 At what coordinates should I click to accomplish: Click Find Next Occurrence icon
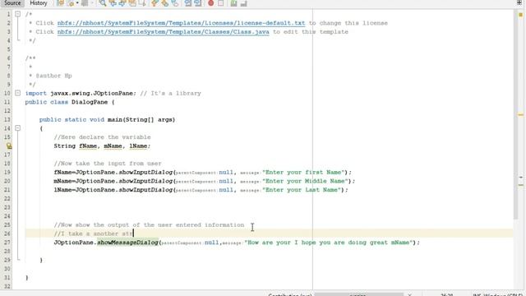pos(122,3)
